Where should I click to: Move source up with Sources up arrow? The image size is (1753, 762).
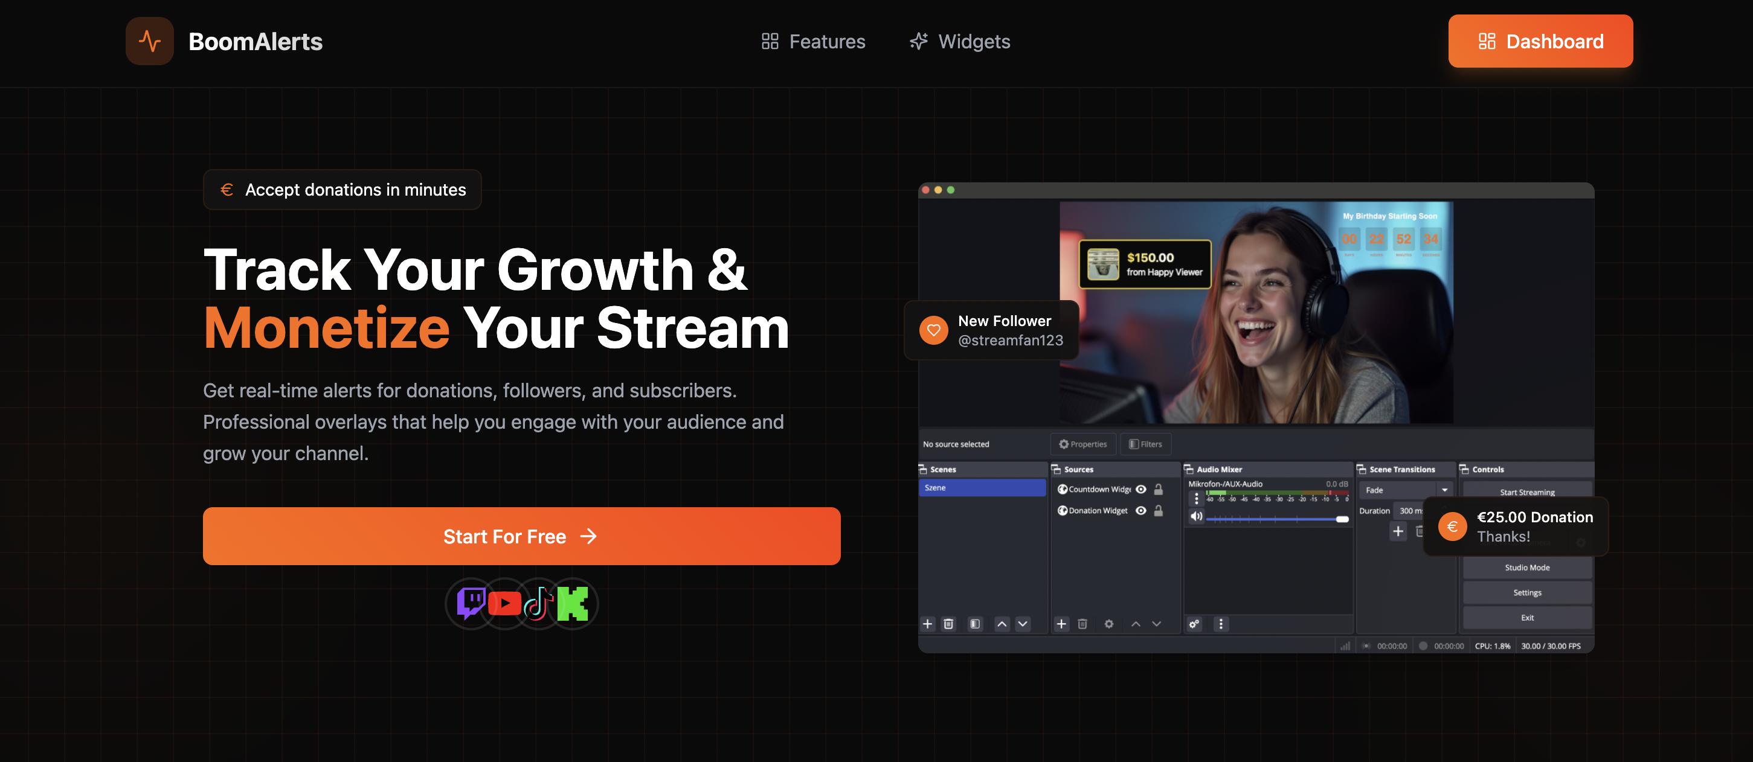tap(1136, 624)
